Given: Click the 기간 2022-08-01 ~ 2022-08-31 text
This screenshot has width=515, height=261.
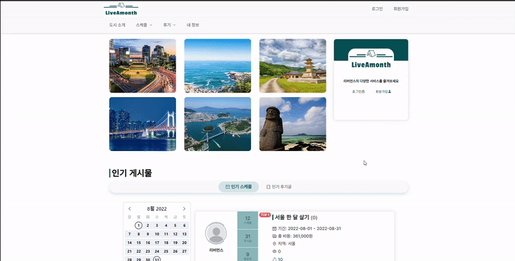Looking at the screenshot, I should pos(310,229).
